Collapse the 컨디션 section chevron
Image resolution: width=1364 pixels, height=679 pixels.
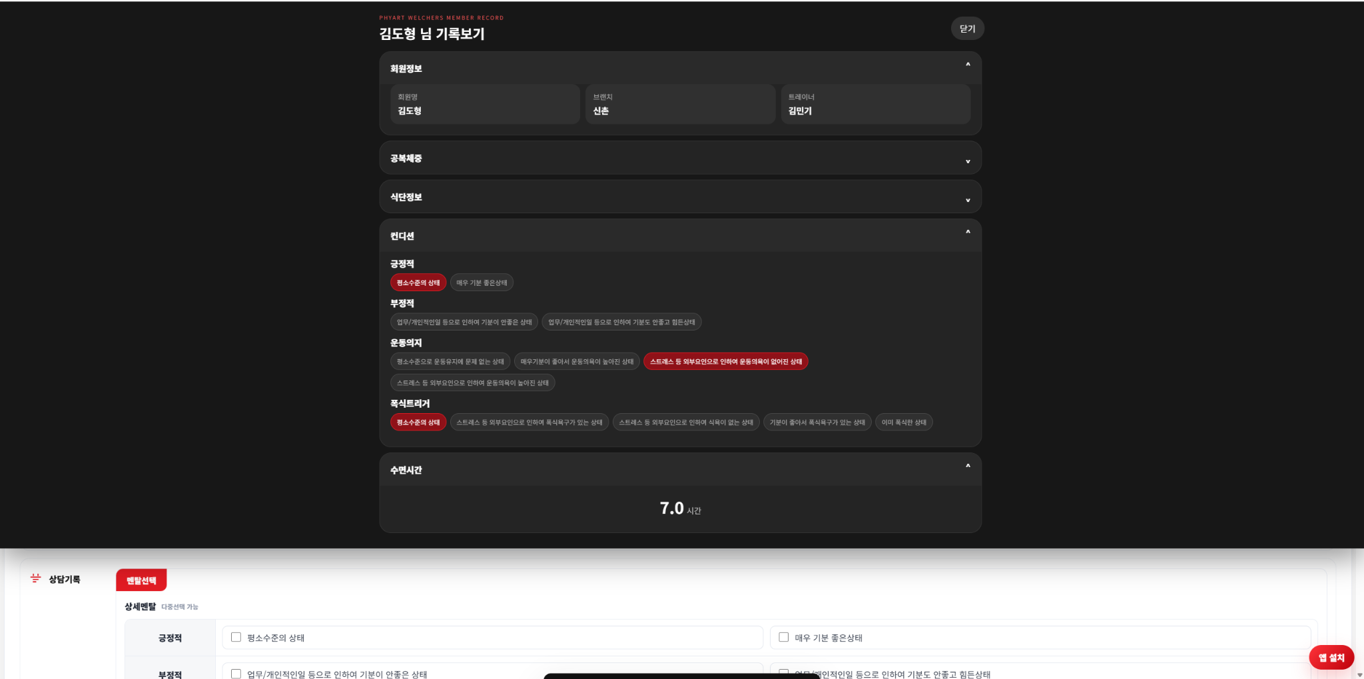coord(968,232)
